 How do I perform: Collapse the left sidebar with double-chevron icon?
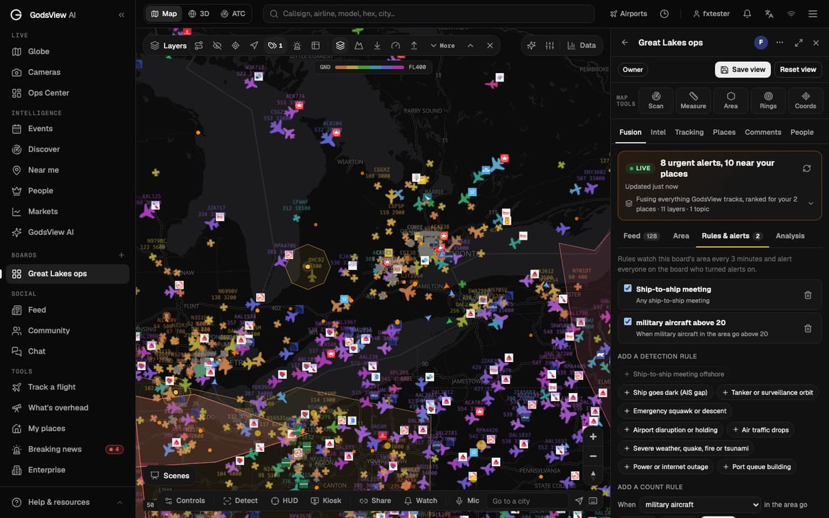pos(122,15)
